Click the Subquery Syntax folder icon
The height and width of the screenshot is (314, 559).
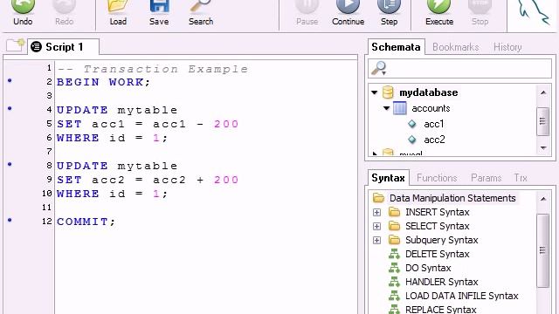pos(394,240)
